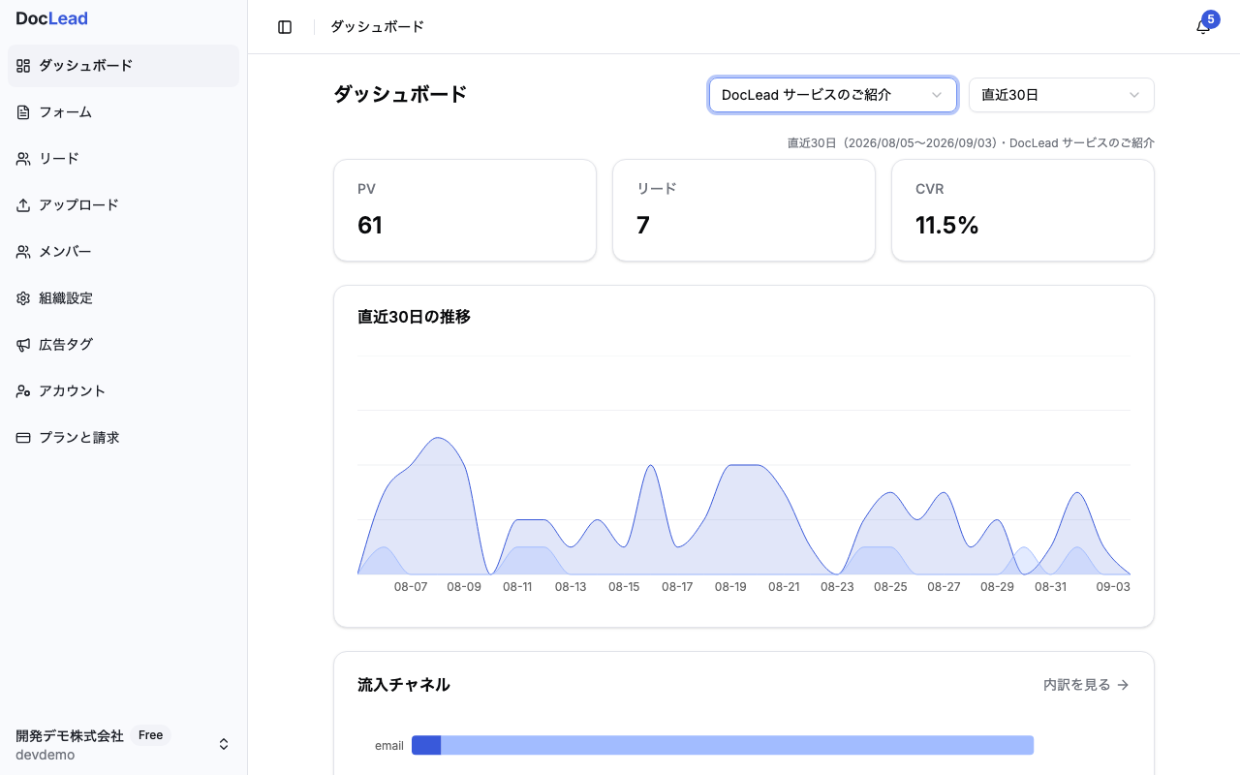Click the up-down chevron beside devdemo
Viewport: 1240px width, 775px height.
point(224,744)
